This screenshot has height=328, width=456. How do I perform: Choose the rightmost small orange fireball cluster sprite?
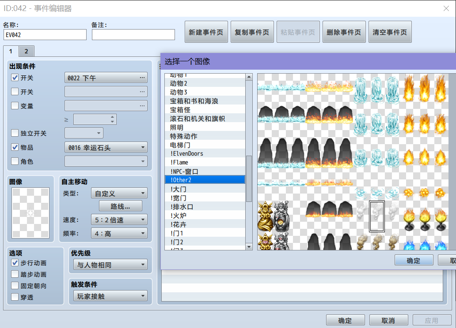pyautogui.click(x=440, y=193)
